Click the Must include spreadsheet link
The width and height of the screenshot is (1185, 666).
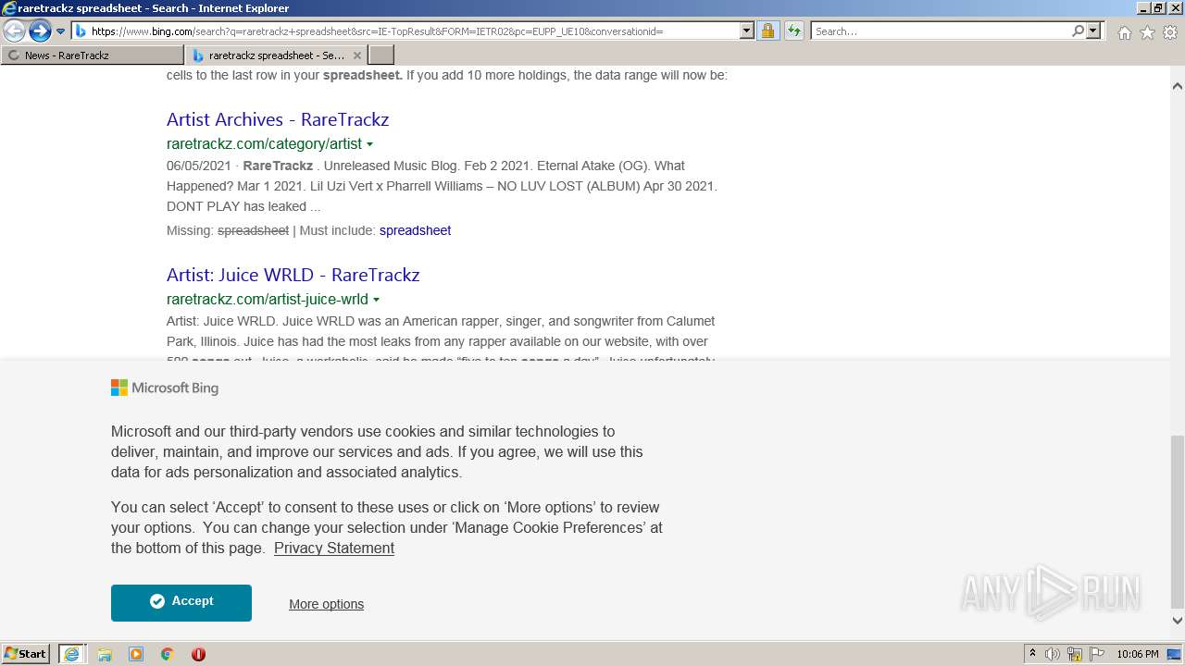(x=415, y=230)
